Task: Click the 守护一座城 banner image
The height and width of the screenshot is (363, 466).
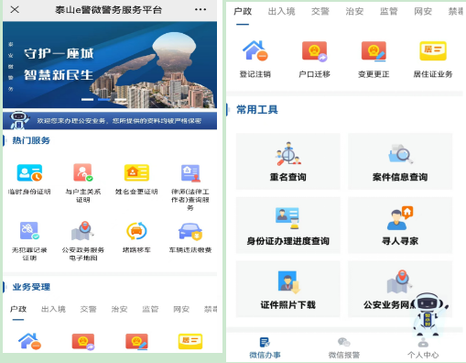Action: point(110,65)
